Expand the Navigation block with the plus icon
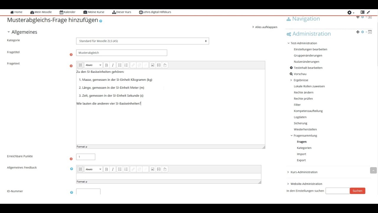 coord(370,17)
